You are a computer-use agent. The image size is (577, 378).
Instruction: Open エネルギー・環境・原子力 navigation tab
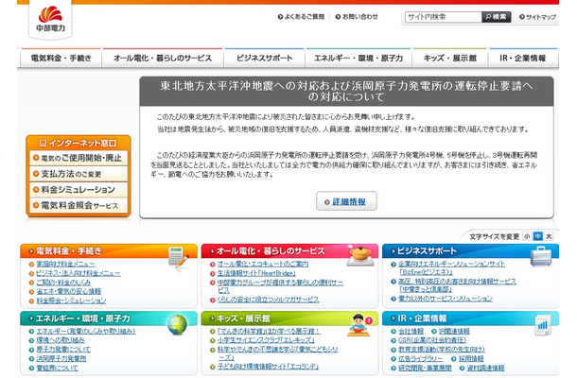358,58
